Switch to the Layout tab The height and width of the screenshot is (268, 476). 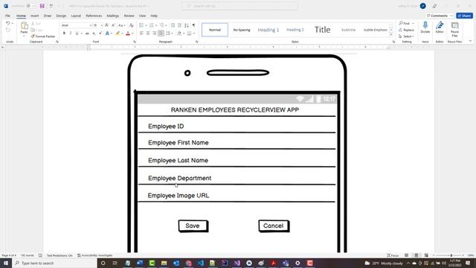pos(76,16)
